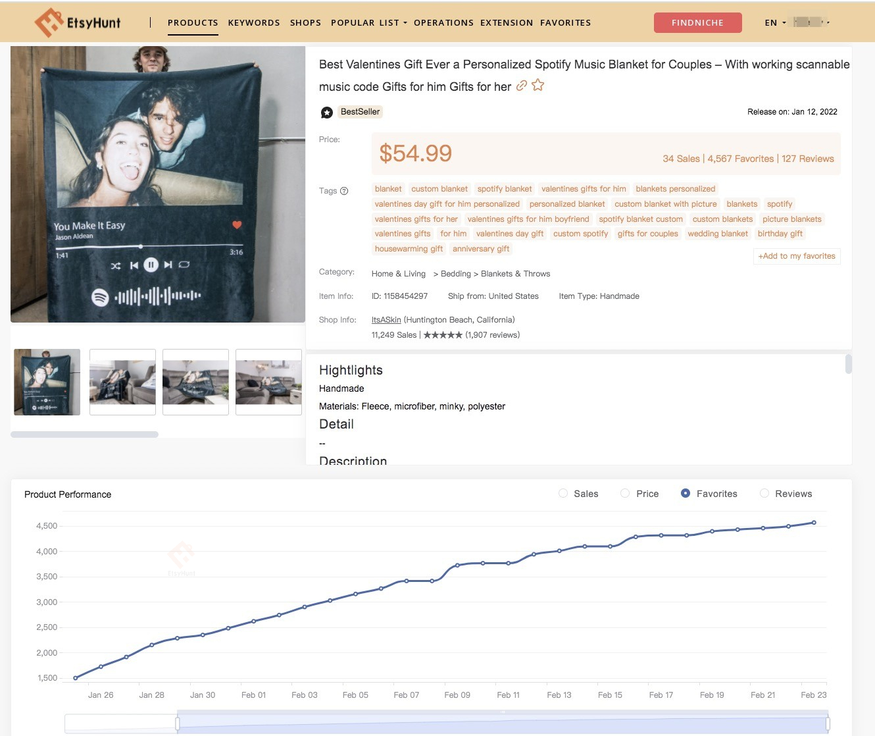Select the Reviews radio button

[764, 493]
